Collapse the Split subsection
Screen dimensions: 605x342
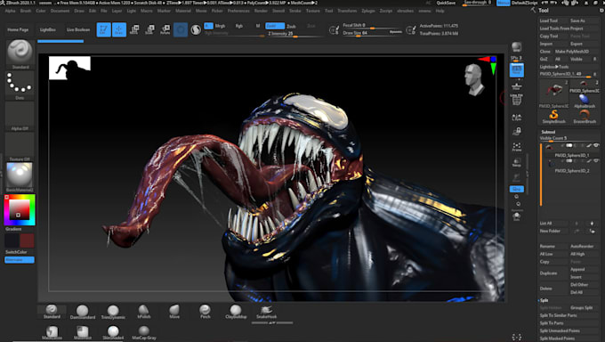click(544, 300)
